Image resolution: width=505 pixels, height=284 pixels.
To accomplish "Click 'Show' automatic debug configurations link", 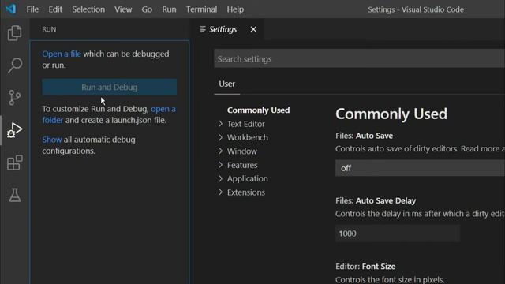I will click(52, 140).
